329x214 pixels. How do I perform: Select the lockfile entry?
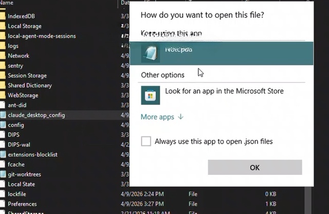(x=17, y=194)
